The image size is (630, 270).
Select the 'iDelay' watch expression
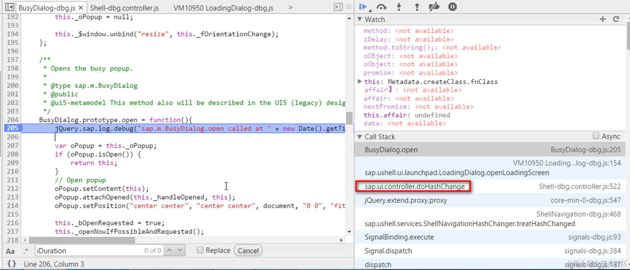(408, 39)
